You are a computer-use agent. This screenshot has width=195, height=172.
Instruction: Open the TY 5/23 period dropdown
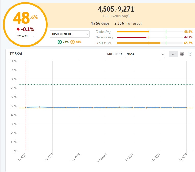click(25, 36)
